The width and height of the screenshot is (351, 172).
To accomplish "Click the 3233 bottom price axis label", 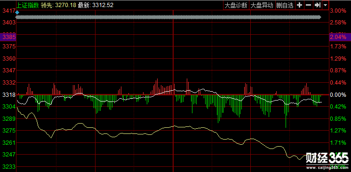I will click(x=9, y=167).
